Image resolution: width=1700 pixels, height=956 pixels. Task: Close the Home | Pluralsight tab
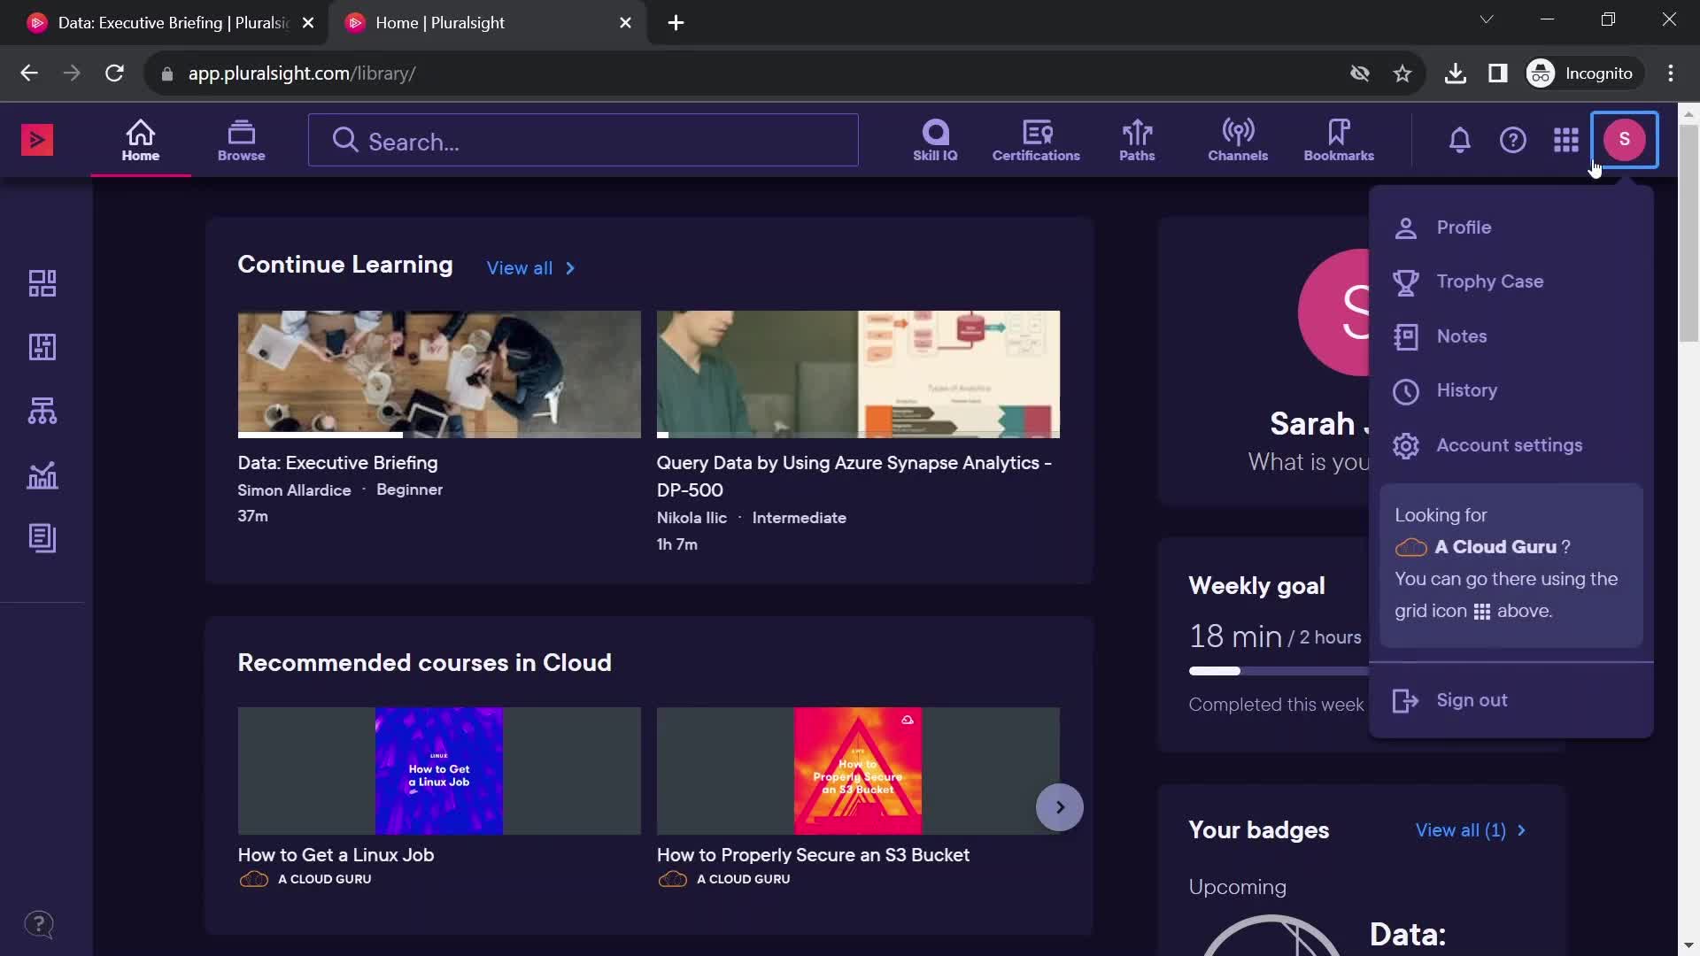(x=626, y=23)
